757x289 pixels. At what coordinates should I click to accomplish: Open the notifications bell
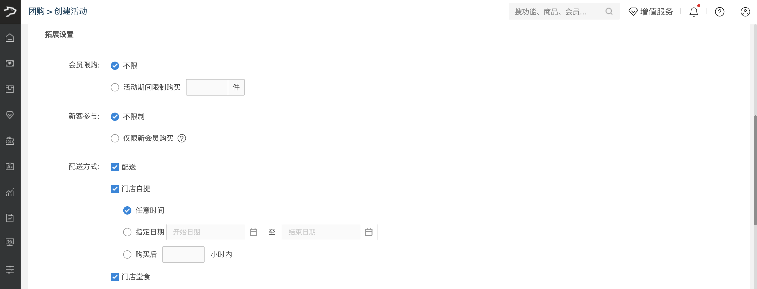click(x=694, y=12)
